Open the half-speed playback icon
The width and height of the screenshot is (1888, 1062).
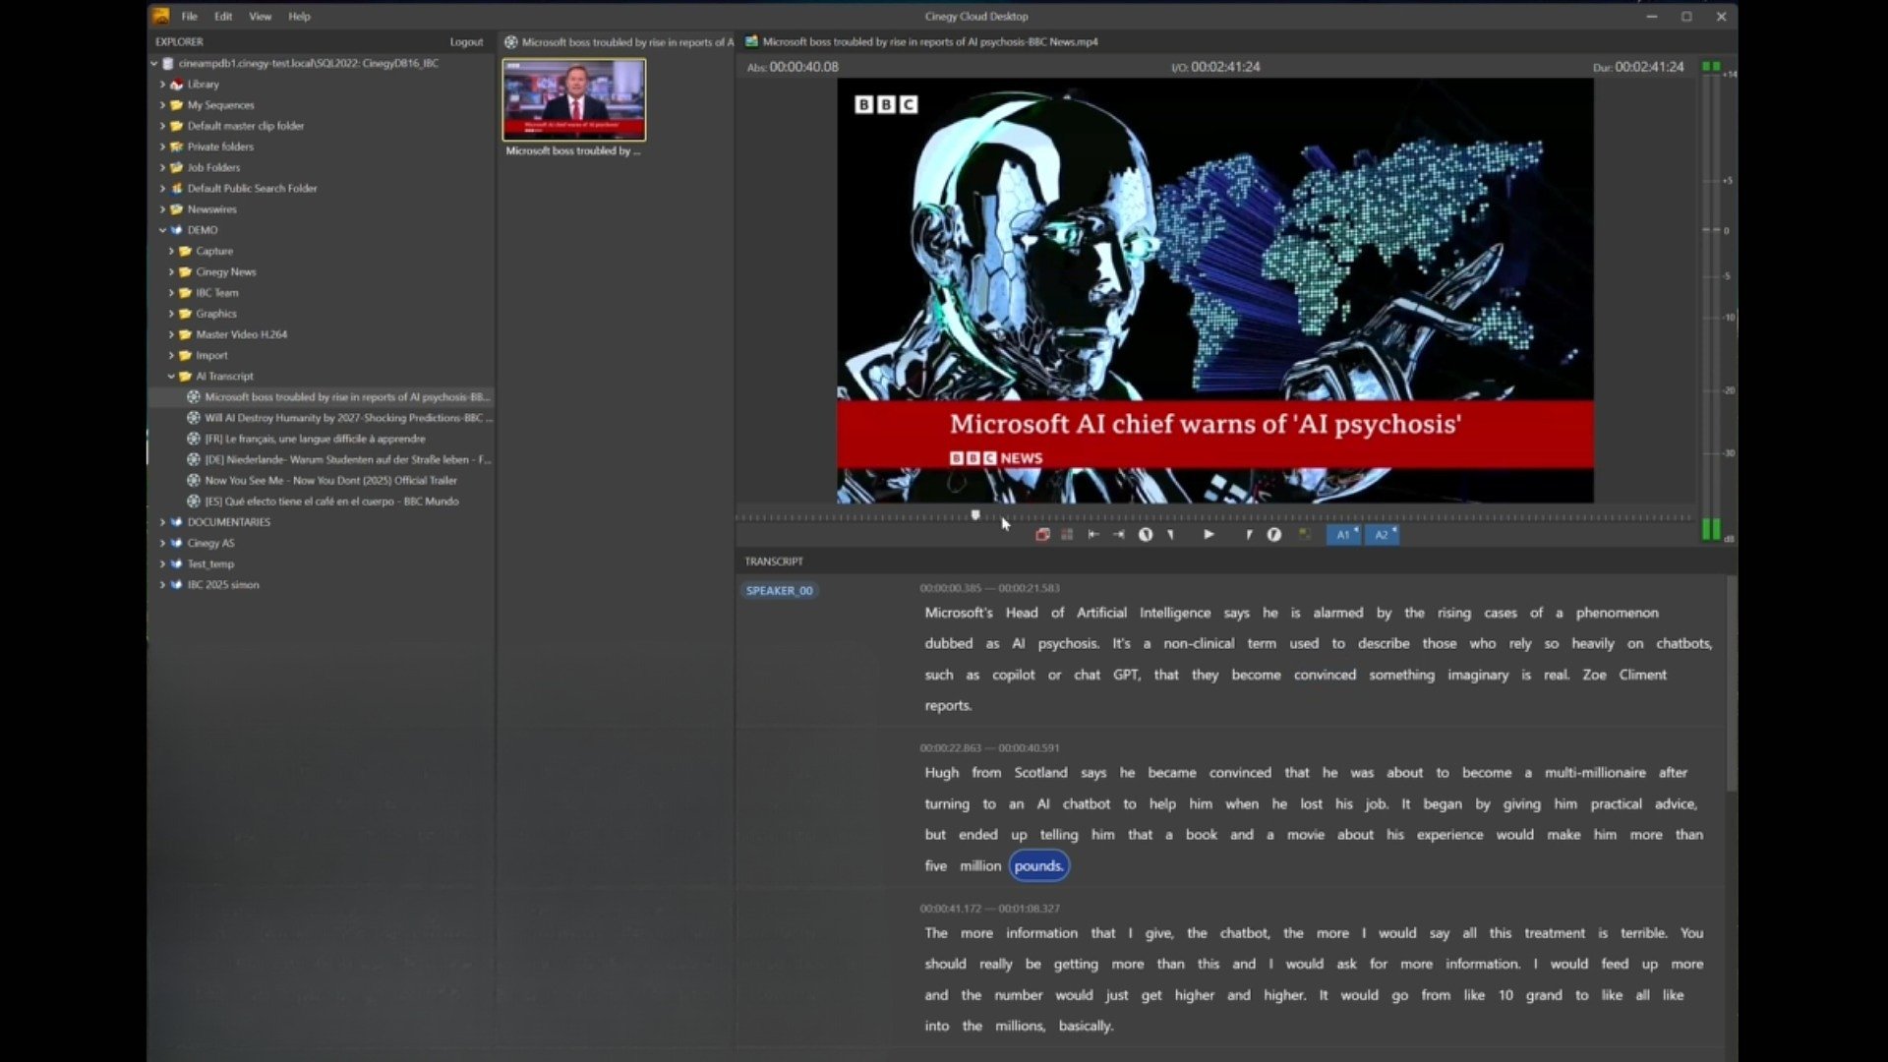pyautogui.click(x=1274, y=535)
